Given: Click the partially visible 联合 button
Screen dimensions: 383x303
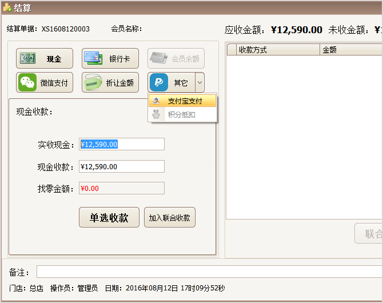Looking at the screenshot, I should (369, 233).
